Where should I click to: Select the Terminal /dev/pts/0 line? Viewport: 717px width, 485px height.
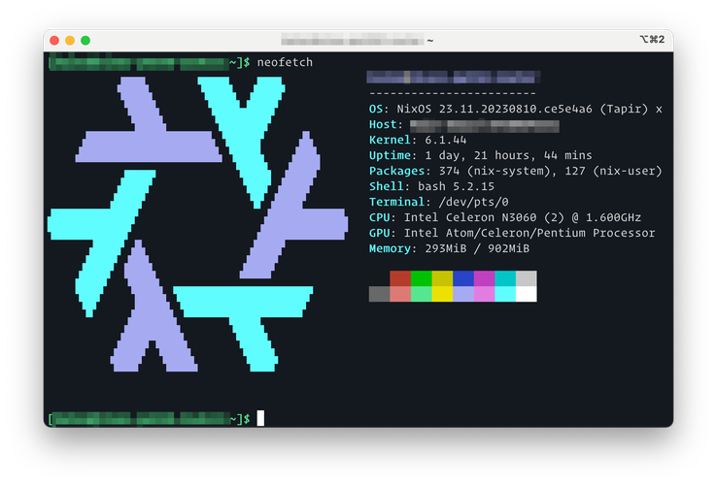point(438,202)
